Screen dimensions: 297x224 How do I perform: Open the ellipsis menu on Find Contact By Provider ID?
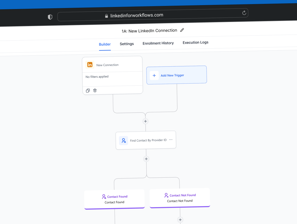coord(170,140)
